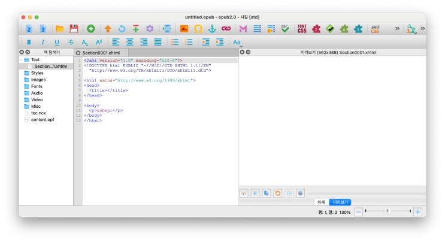
Task: Insert special character Omega icon
Action: (198, 29)
